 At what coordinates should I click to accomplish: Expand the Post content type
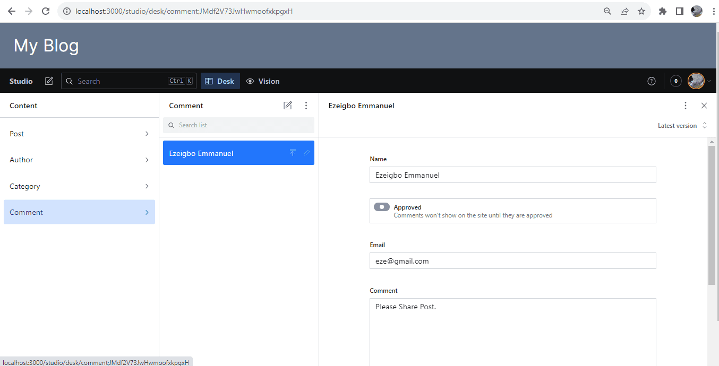pos(79,134)
